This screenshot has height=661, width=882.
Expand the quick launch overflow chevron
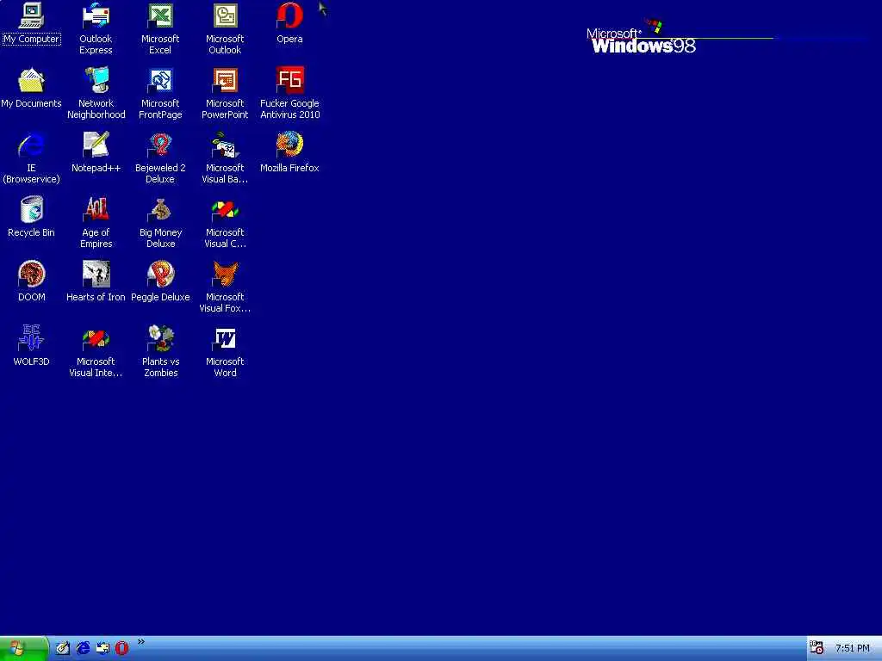[140, 642]
